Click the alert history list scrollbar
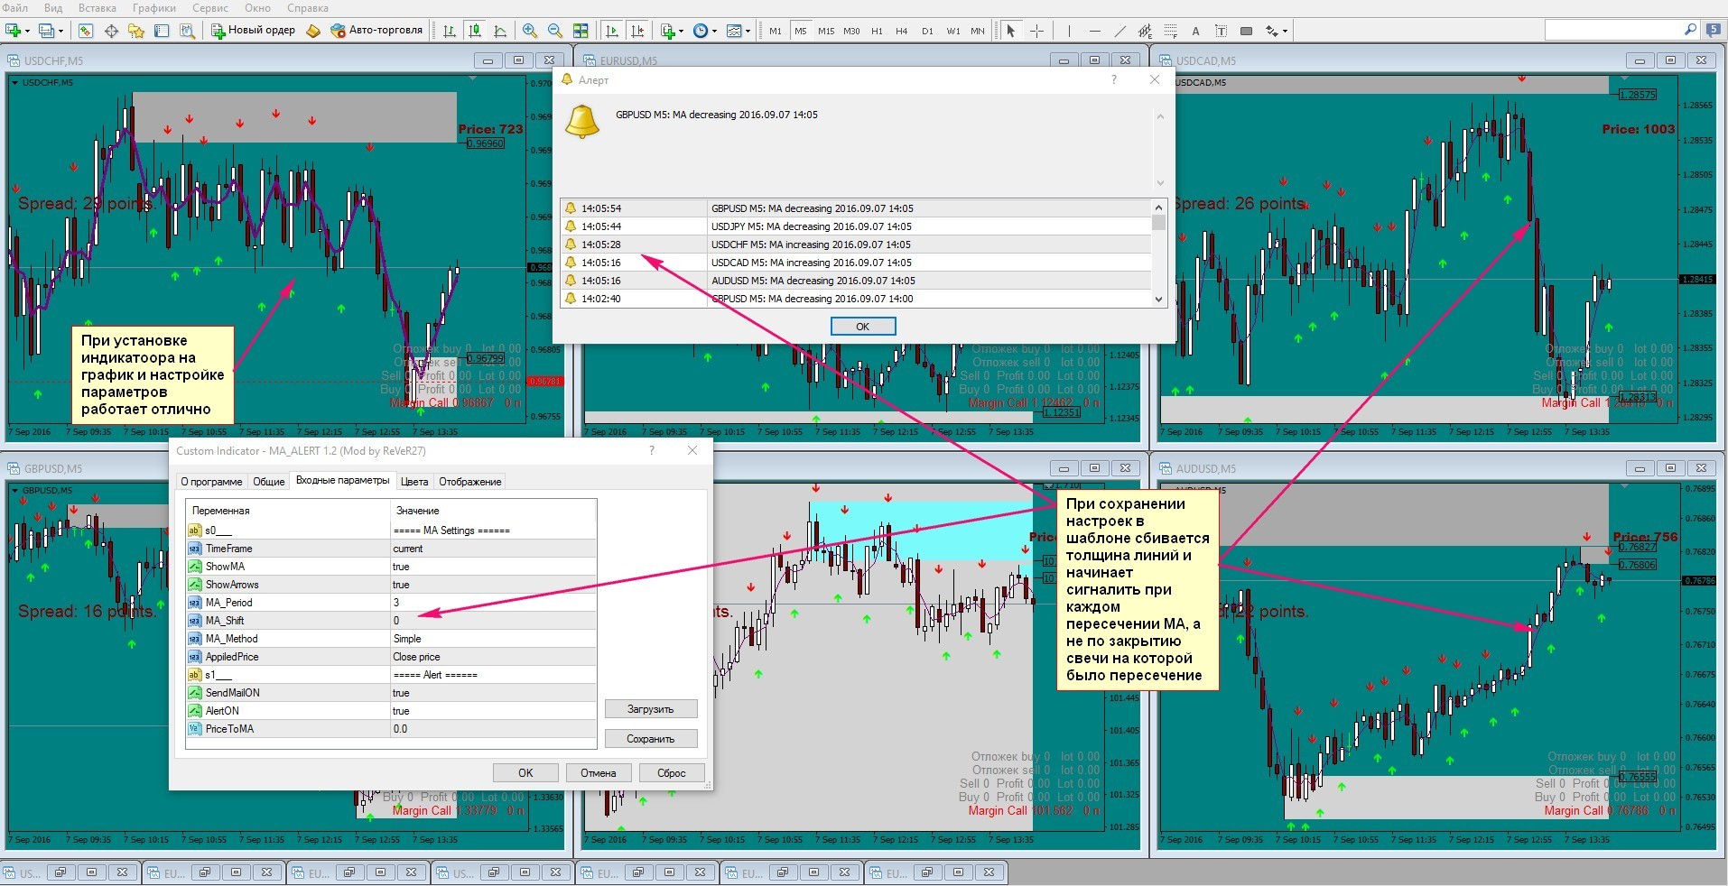The image size is (1728, 886). (x=1159, y=254)
